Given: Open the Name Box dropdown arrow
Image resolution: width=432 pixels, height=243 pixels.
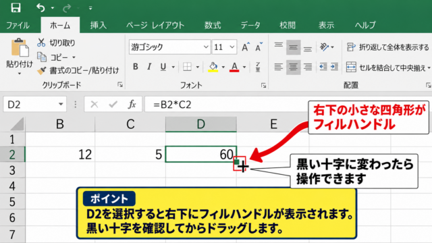Looking at the screenshot, I should click(x=61, y=105).
